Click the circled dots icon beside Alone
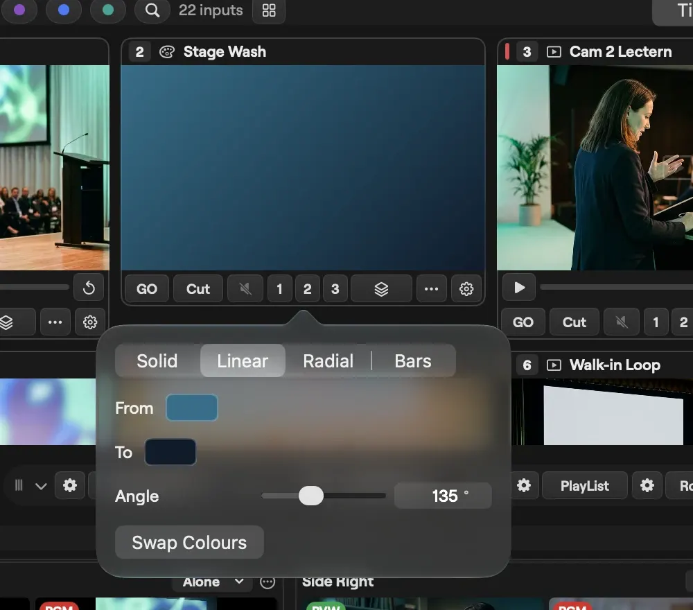 pyautogui.click(x=267, y=582)
